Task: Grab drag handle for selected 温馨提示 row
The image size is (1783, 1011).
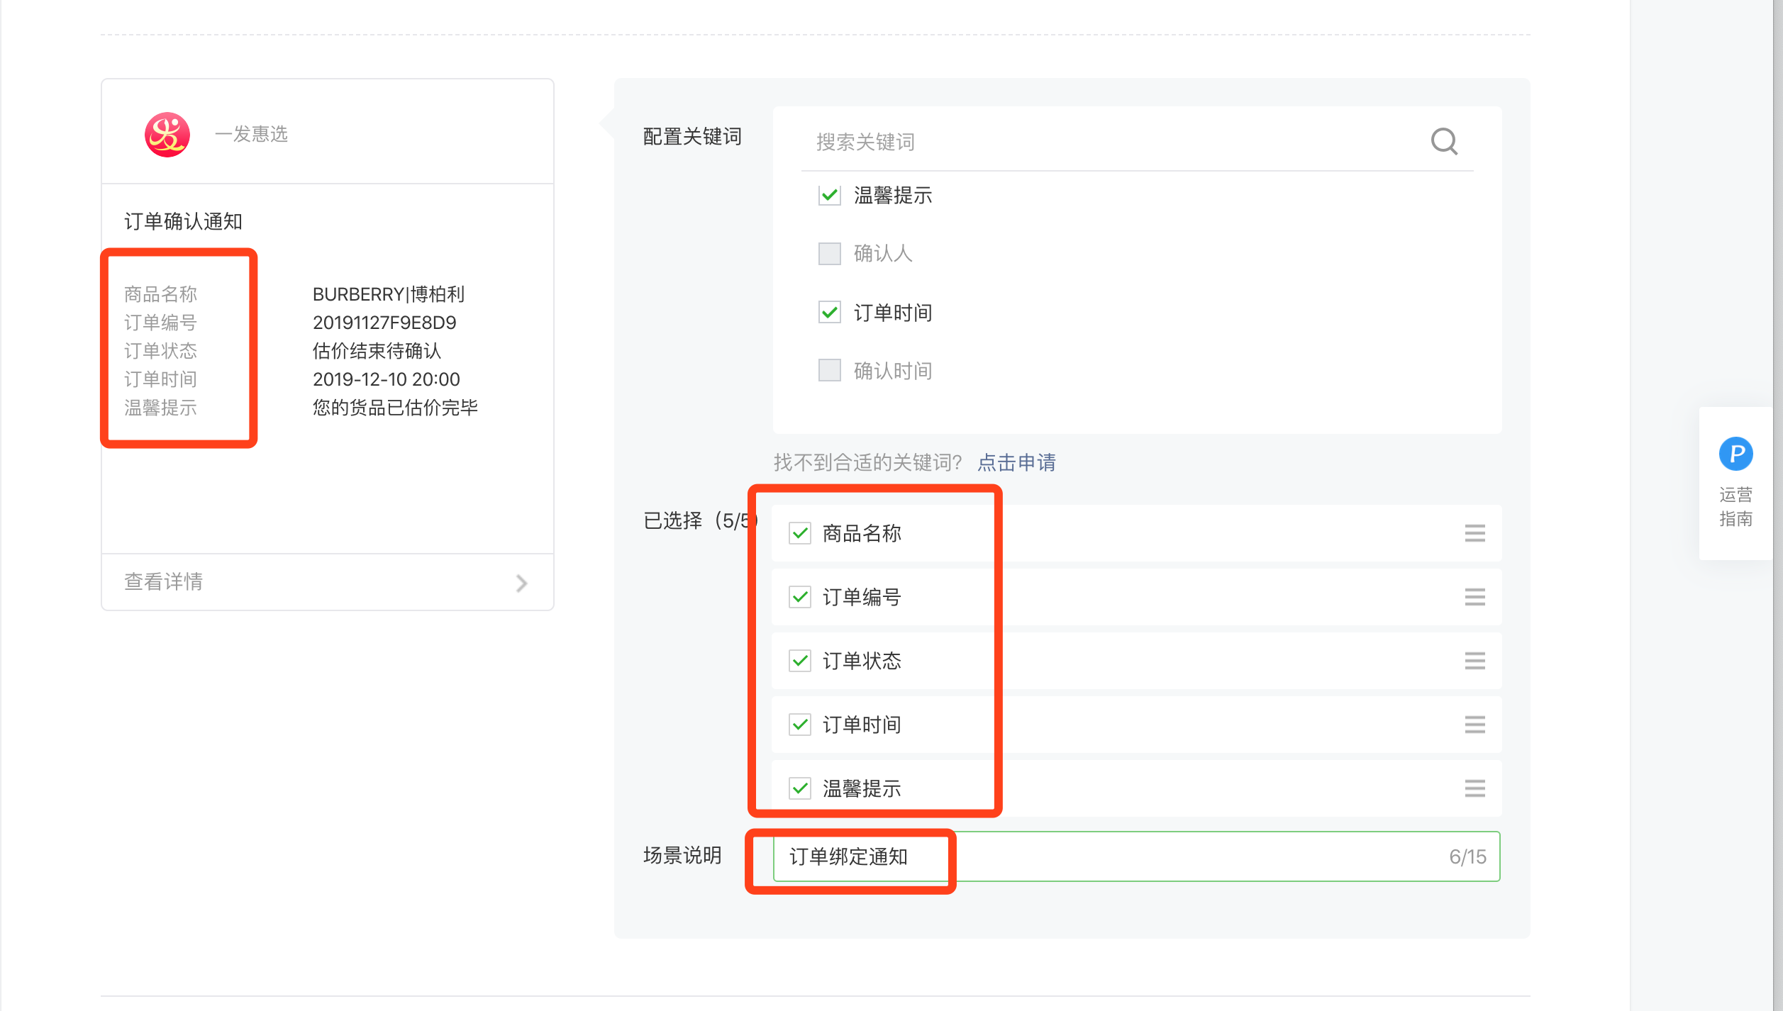Action: coord(1474,788)
